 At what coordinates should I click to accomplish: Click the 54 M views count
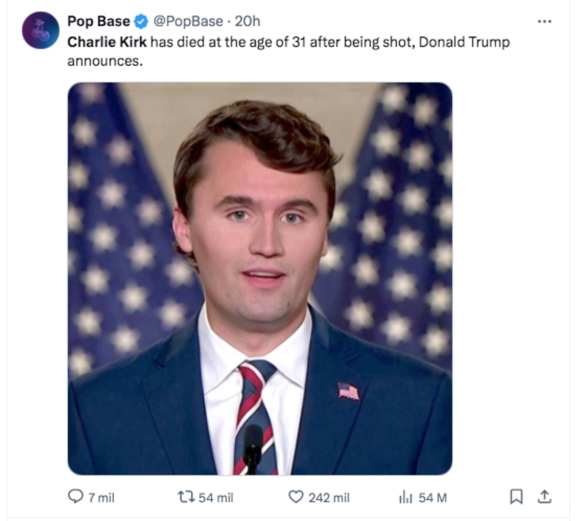[433, 498]
